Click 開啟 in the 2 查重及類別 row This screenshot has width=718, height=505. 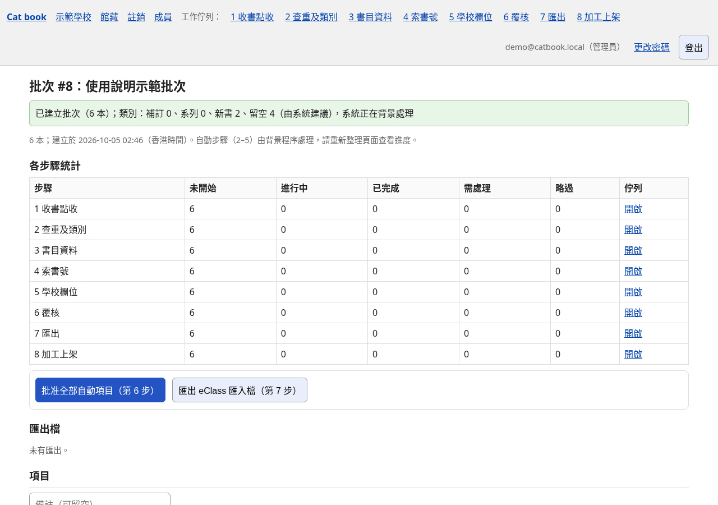633,229
